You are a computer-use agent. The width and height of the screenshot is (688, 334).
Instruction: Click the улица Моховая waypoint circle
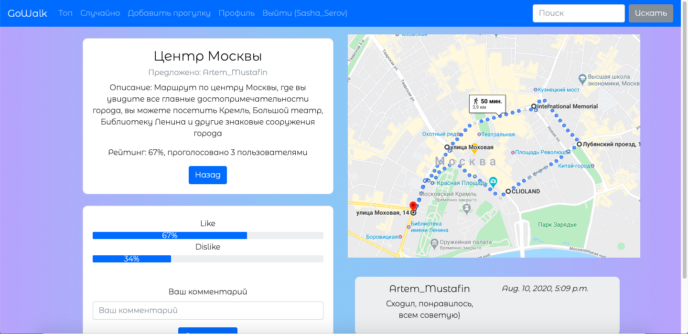coord(447,147)
